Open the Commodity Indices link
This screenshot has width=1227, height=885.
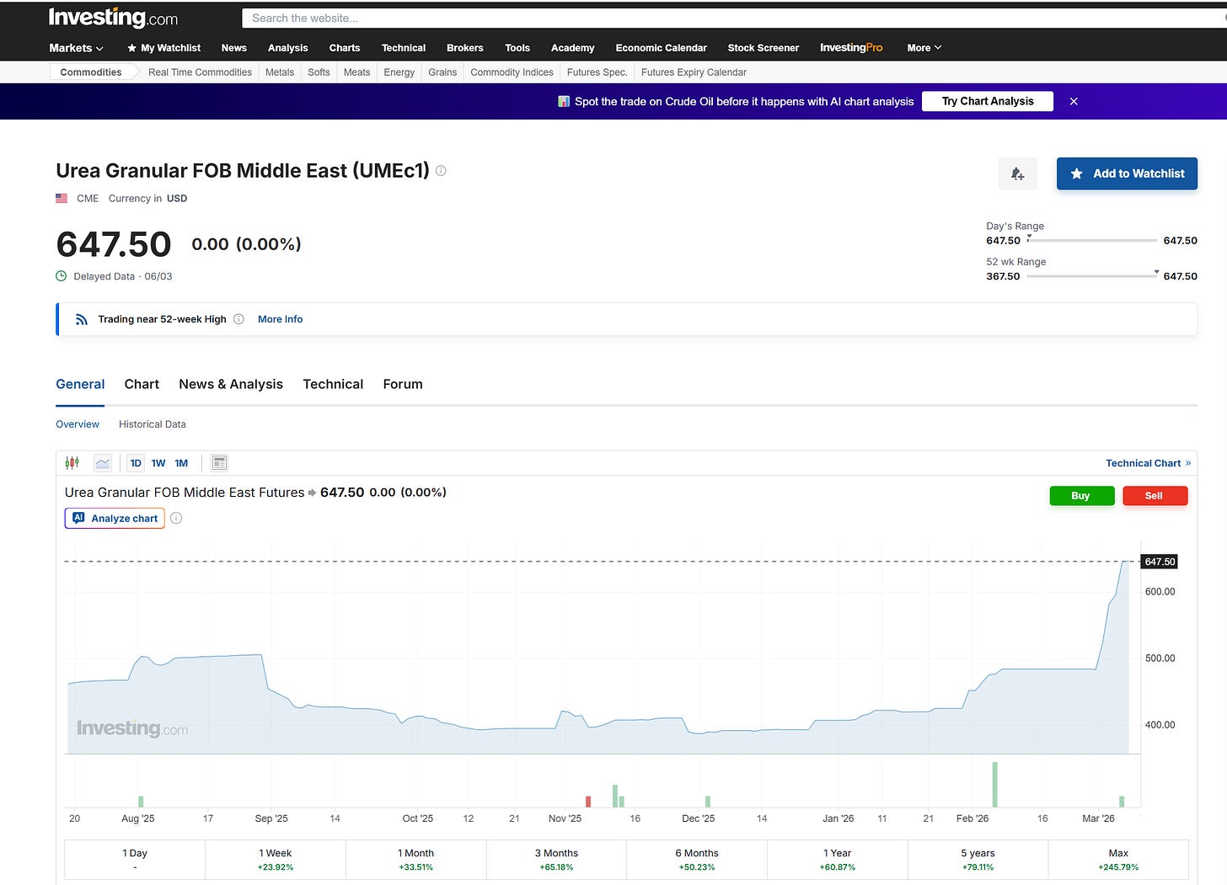(512, 72)
